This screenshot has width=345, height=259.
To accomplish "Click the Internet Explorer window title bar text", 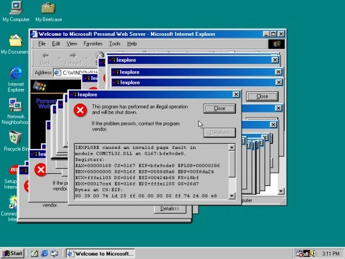I will 127,34.
